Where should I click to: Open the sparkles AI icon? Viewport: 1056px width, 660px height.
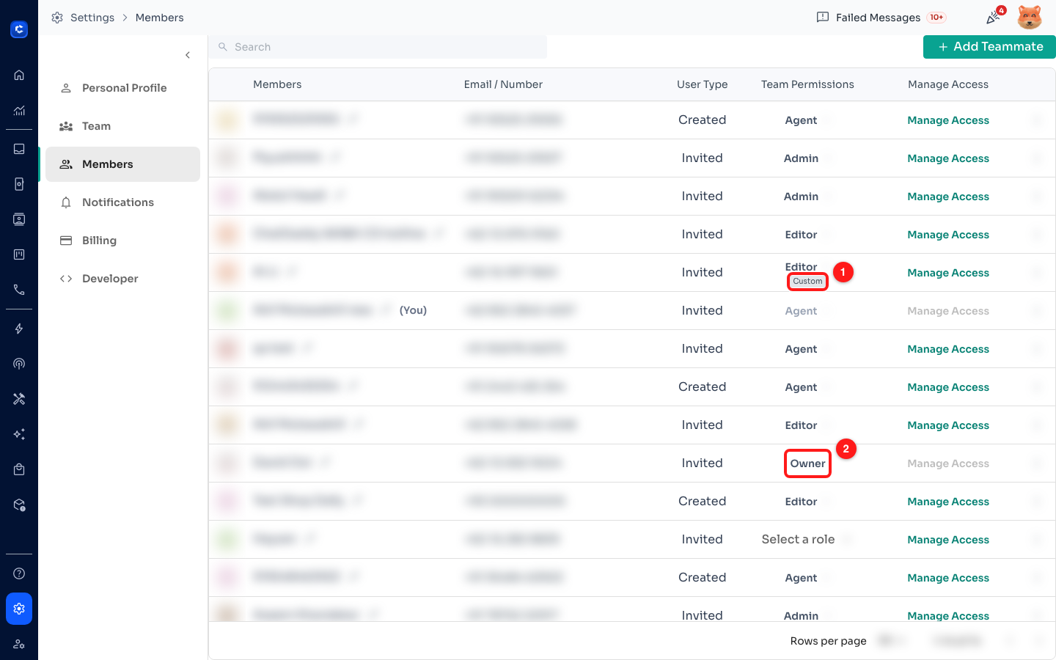(19, 434)
